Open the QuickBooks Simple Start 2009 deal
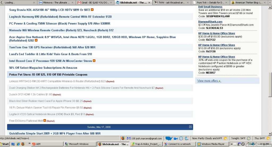272x147 pixels. tap(55, 133)
